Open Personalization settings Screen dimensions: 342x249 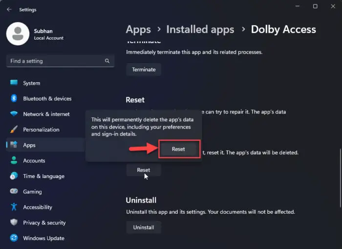coord(45,130)
